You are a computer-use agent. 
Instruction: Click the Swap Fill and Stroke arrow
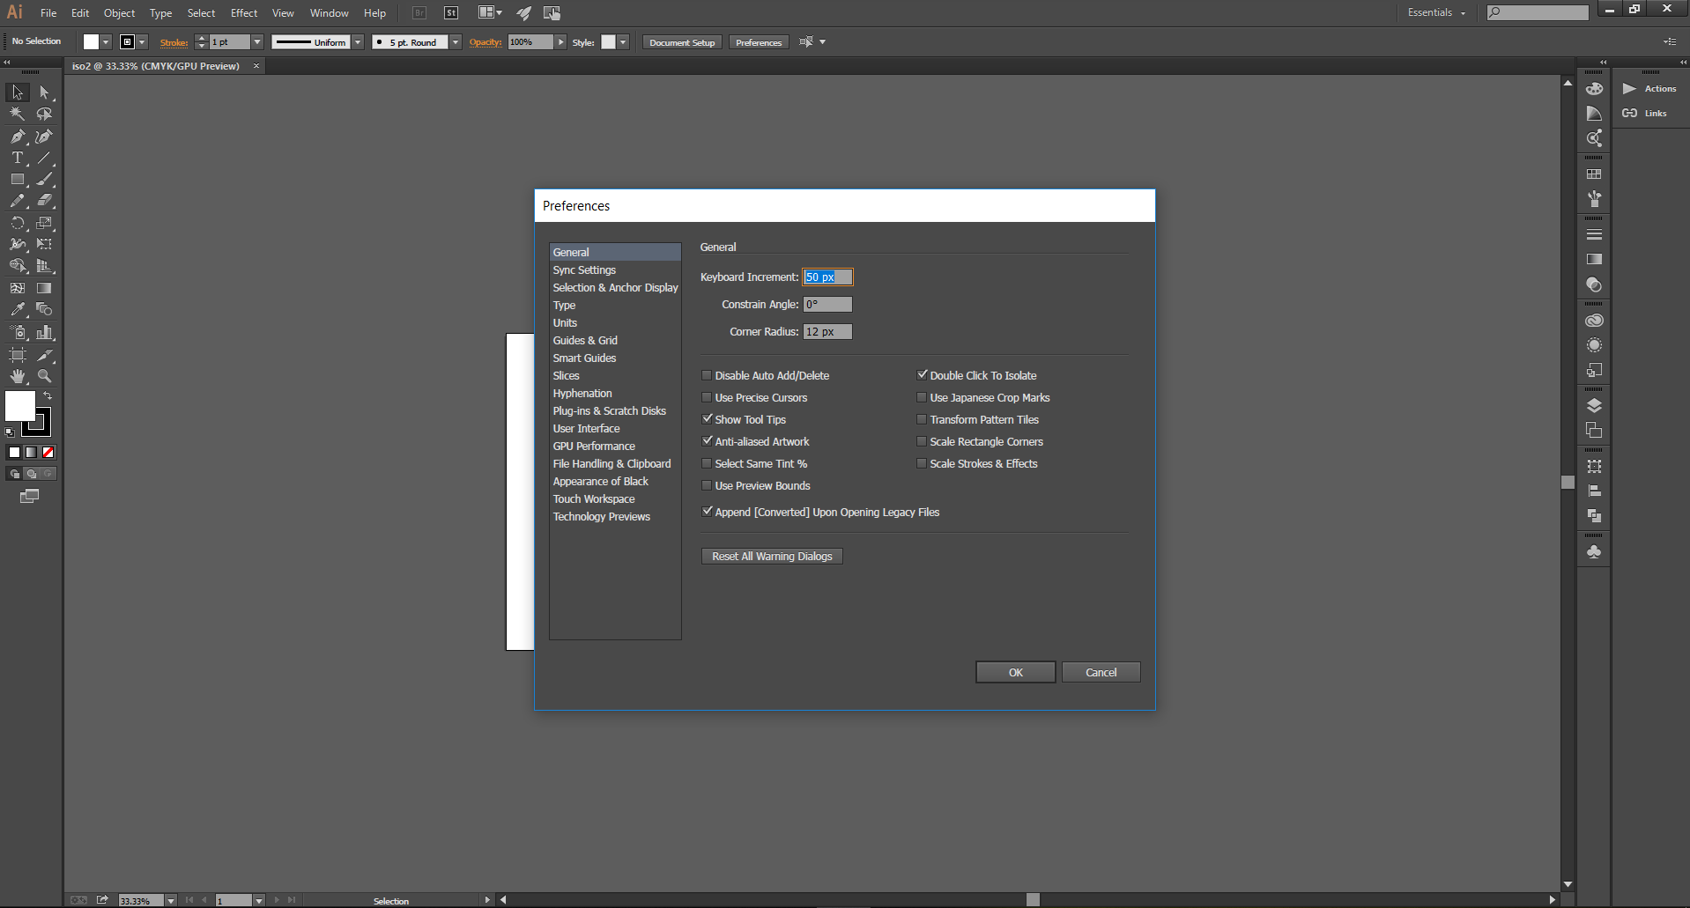[48, 396]
